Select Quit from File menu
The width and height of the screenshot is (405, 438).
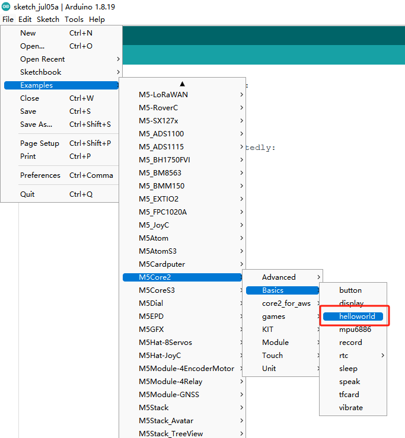coord(27,194)
